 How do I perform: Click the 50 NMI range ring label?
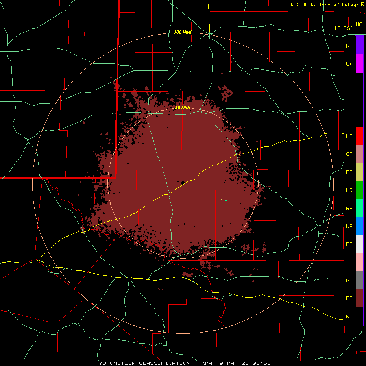tap(183, 108)
